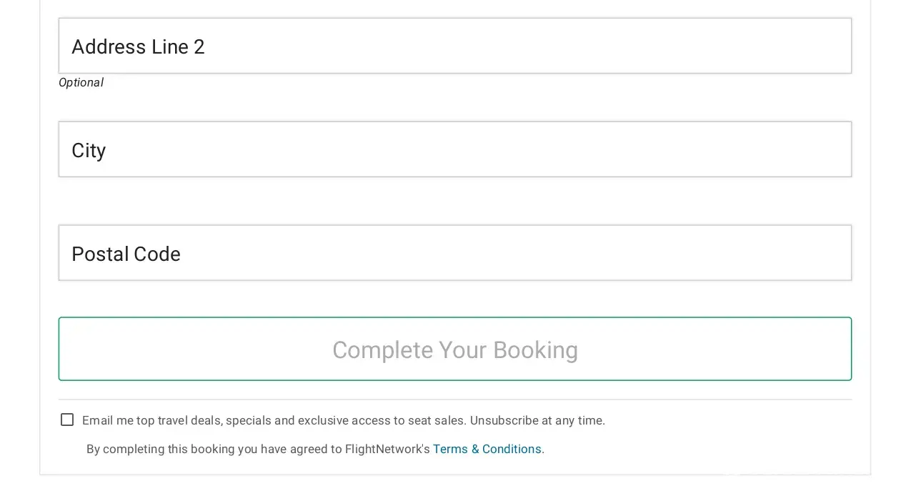Screen dimensions: 906x491
Task: Click the 'Unsubscribe at any time' text
Action: coord(537,421)
